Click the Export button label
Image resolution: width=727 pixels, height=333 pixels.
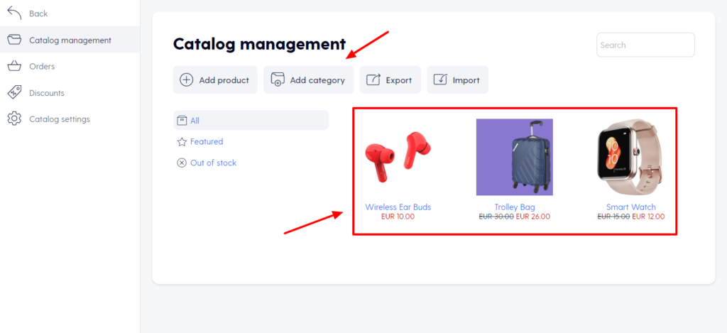(399, 80)
